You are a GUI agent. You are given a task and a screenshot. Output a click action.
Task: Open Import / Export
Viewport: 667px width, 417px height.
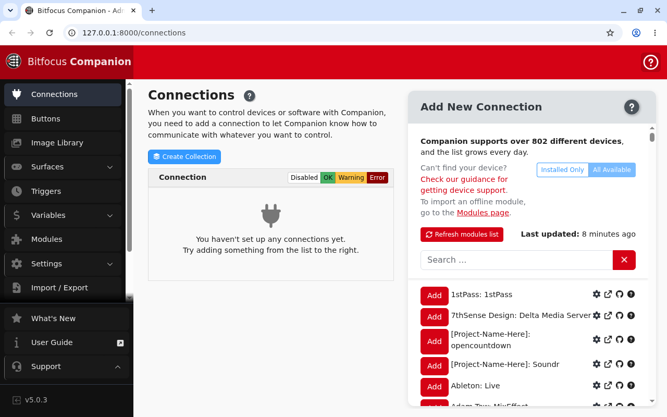[63, 288]
